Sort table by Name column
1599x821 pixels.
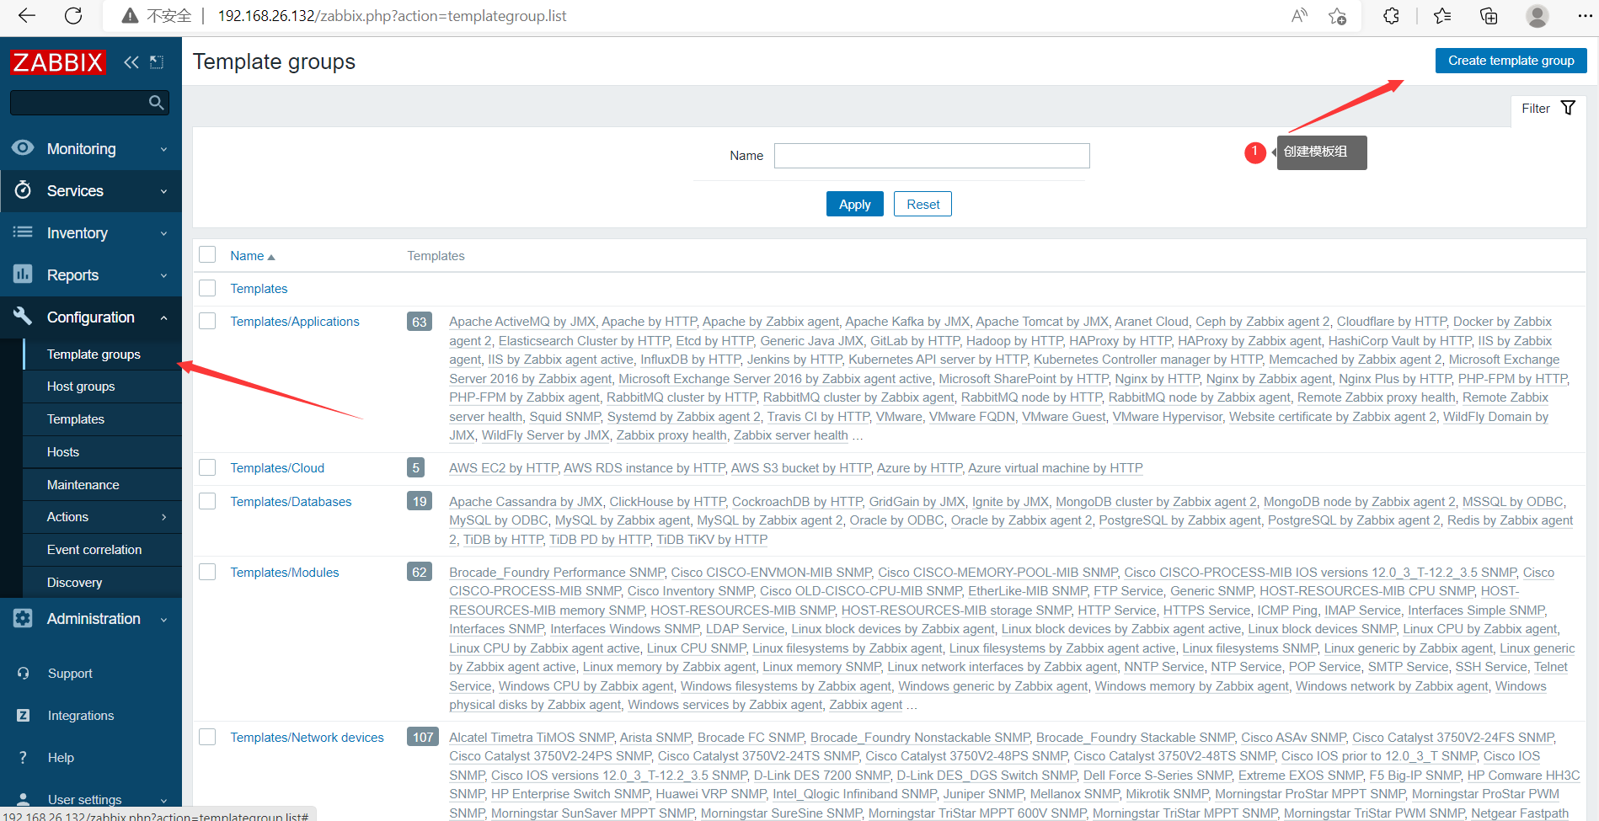(253, 256)
